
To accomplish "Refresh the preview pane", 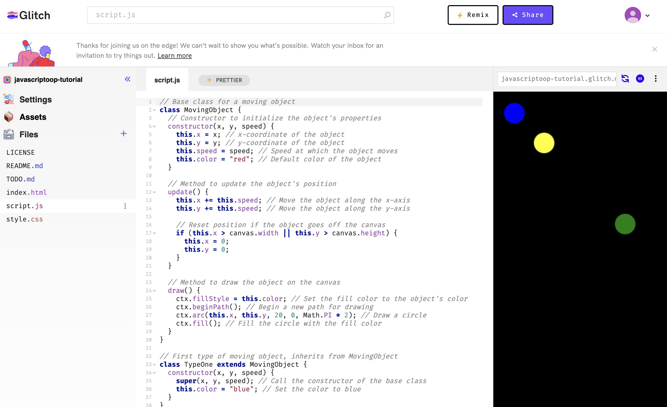I will (x=625, y=79).
